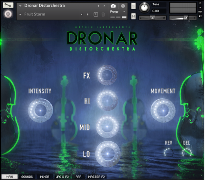Click the pan L-R slider
The image size is (205, 180).
(x=152, y=18)
